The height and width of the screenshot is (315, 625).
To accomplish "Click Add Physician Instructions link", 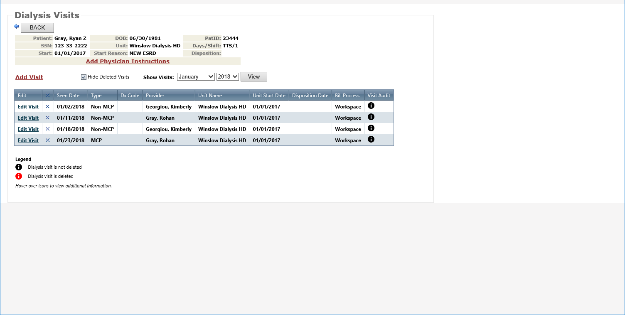I will point(128,61).
